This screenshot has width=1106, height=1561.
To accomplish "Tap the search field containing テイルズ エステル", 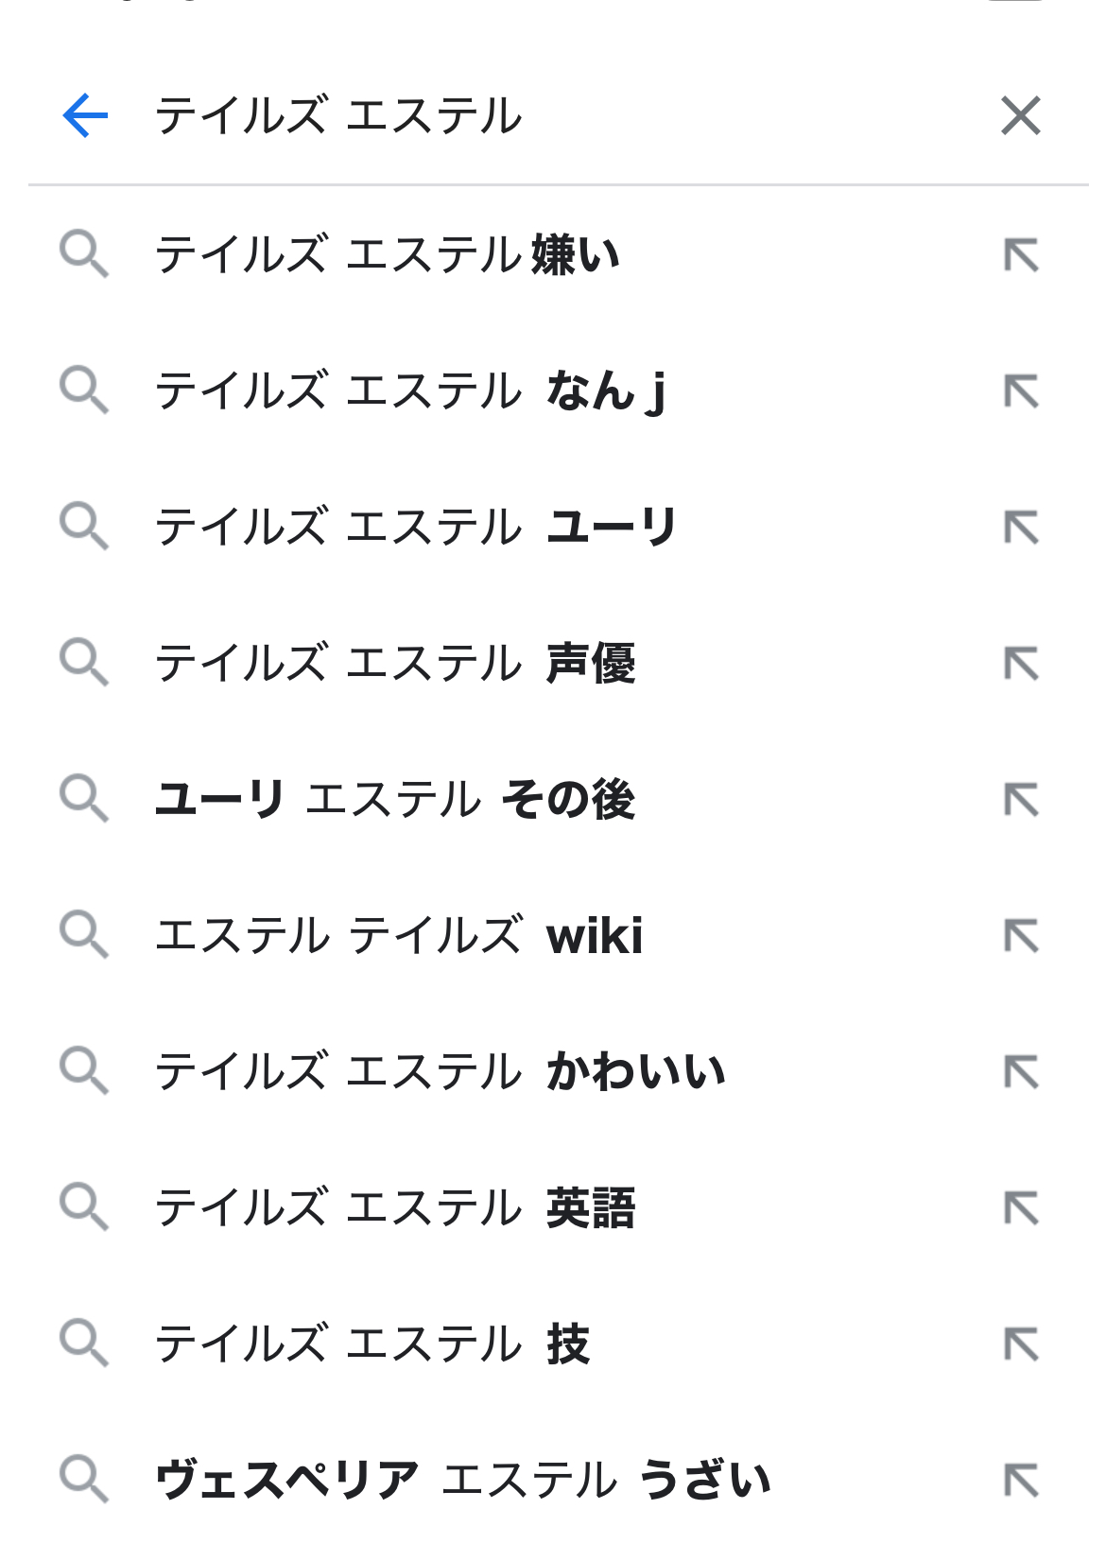I will pos(548,116).
